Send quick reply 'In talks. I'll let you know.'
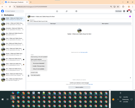 point(39,66)
